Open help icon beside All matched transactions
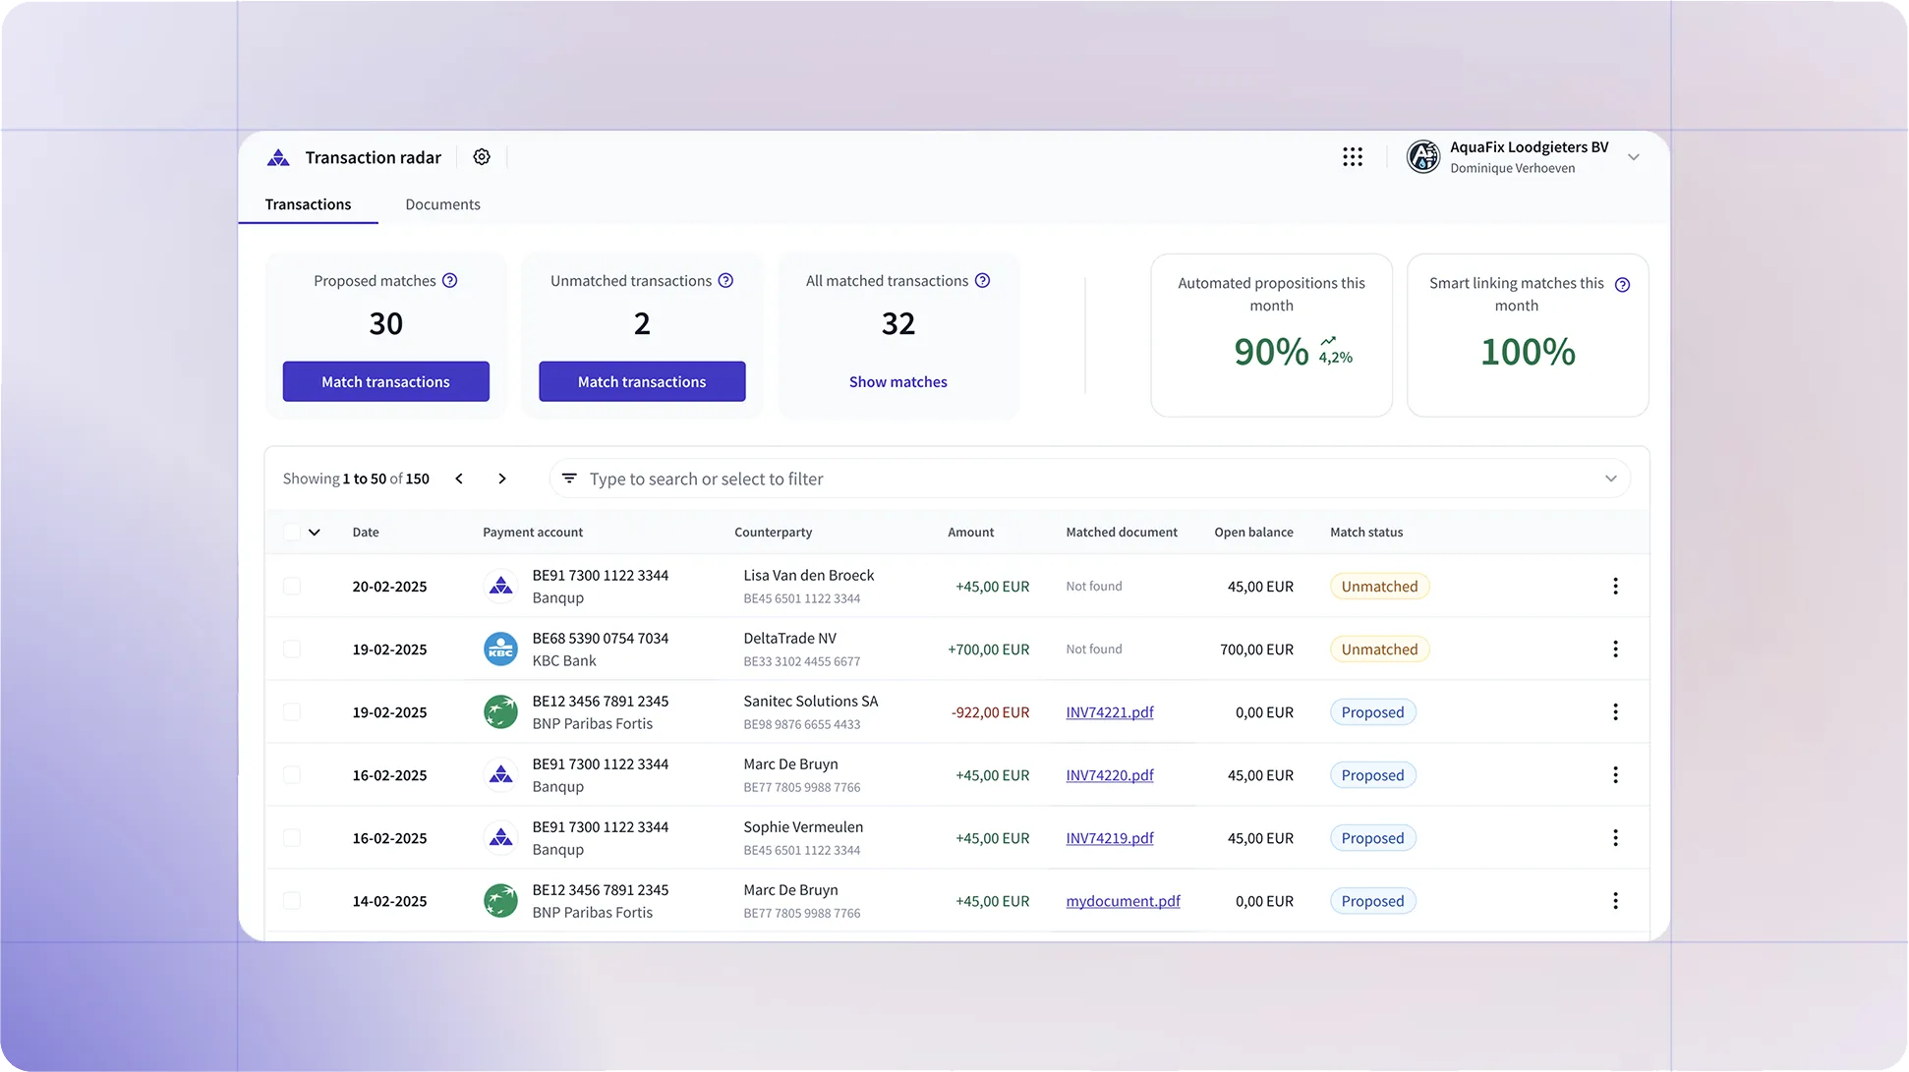The width and height of the screenshot is (1909, 1072). click(x=983, y=281)
